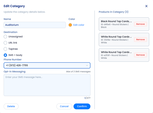Image resolution: width=153 pixels, height=113 pixels.
Task: Choose the Taptree destination option
Action: 5,49
